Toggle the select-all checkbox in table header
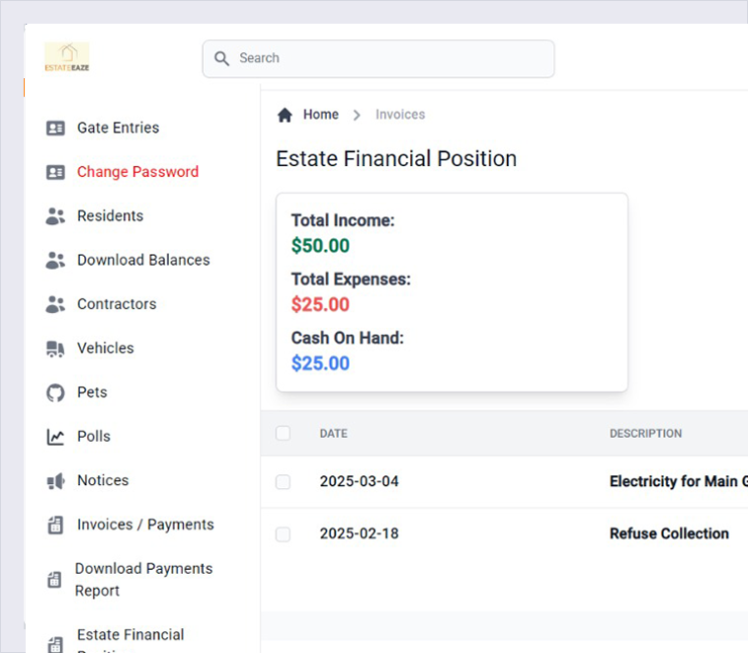The image size is (748, 653). pyautogui.click(x=284, y=433)
